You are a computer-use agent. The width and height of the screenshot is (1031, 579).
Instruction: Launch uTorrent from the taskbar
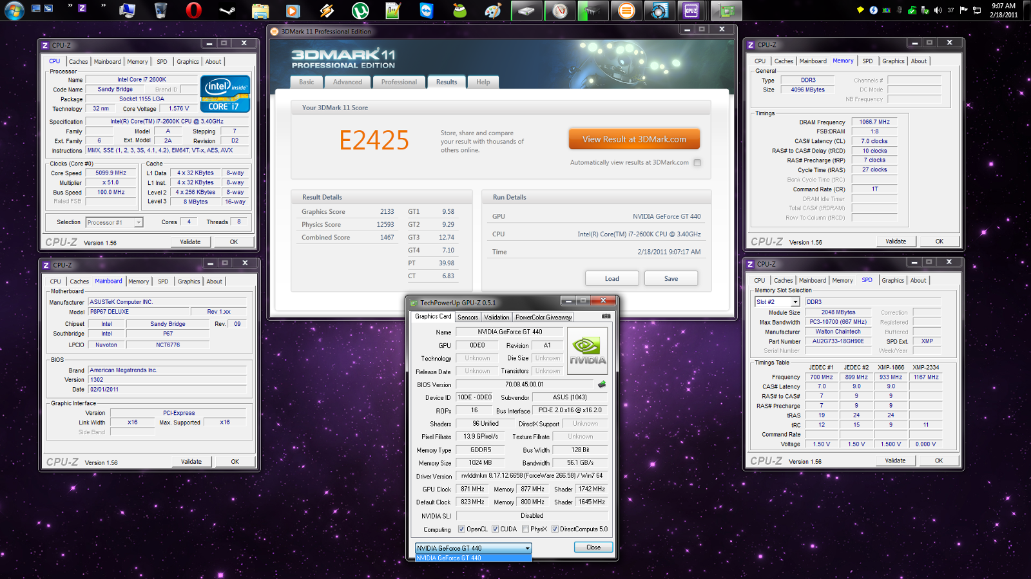pos(360,10)
